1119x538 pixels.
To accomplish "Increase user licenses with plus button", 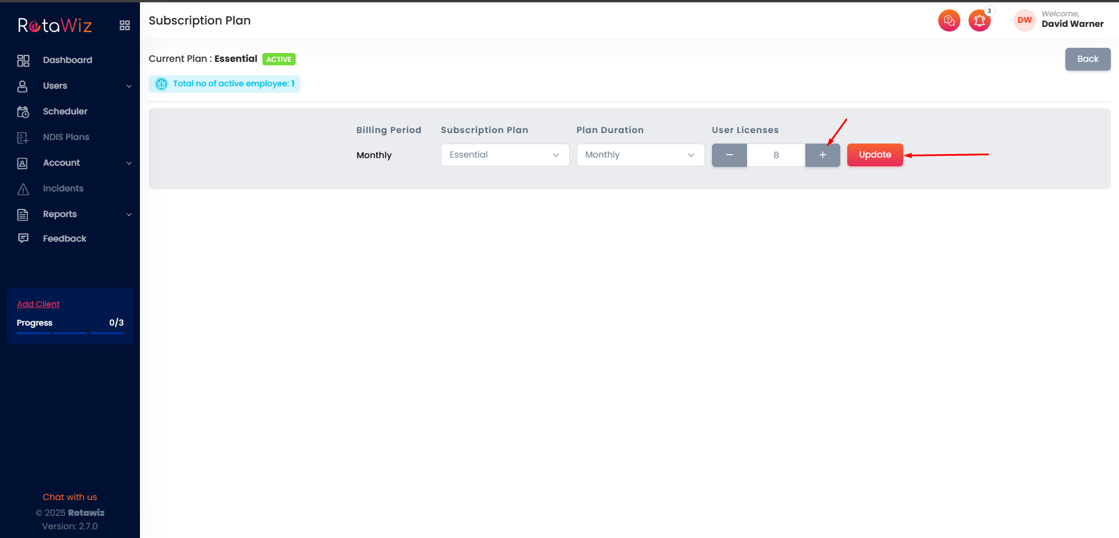I will (x=822, y=155).
